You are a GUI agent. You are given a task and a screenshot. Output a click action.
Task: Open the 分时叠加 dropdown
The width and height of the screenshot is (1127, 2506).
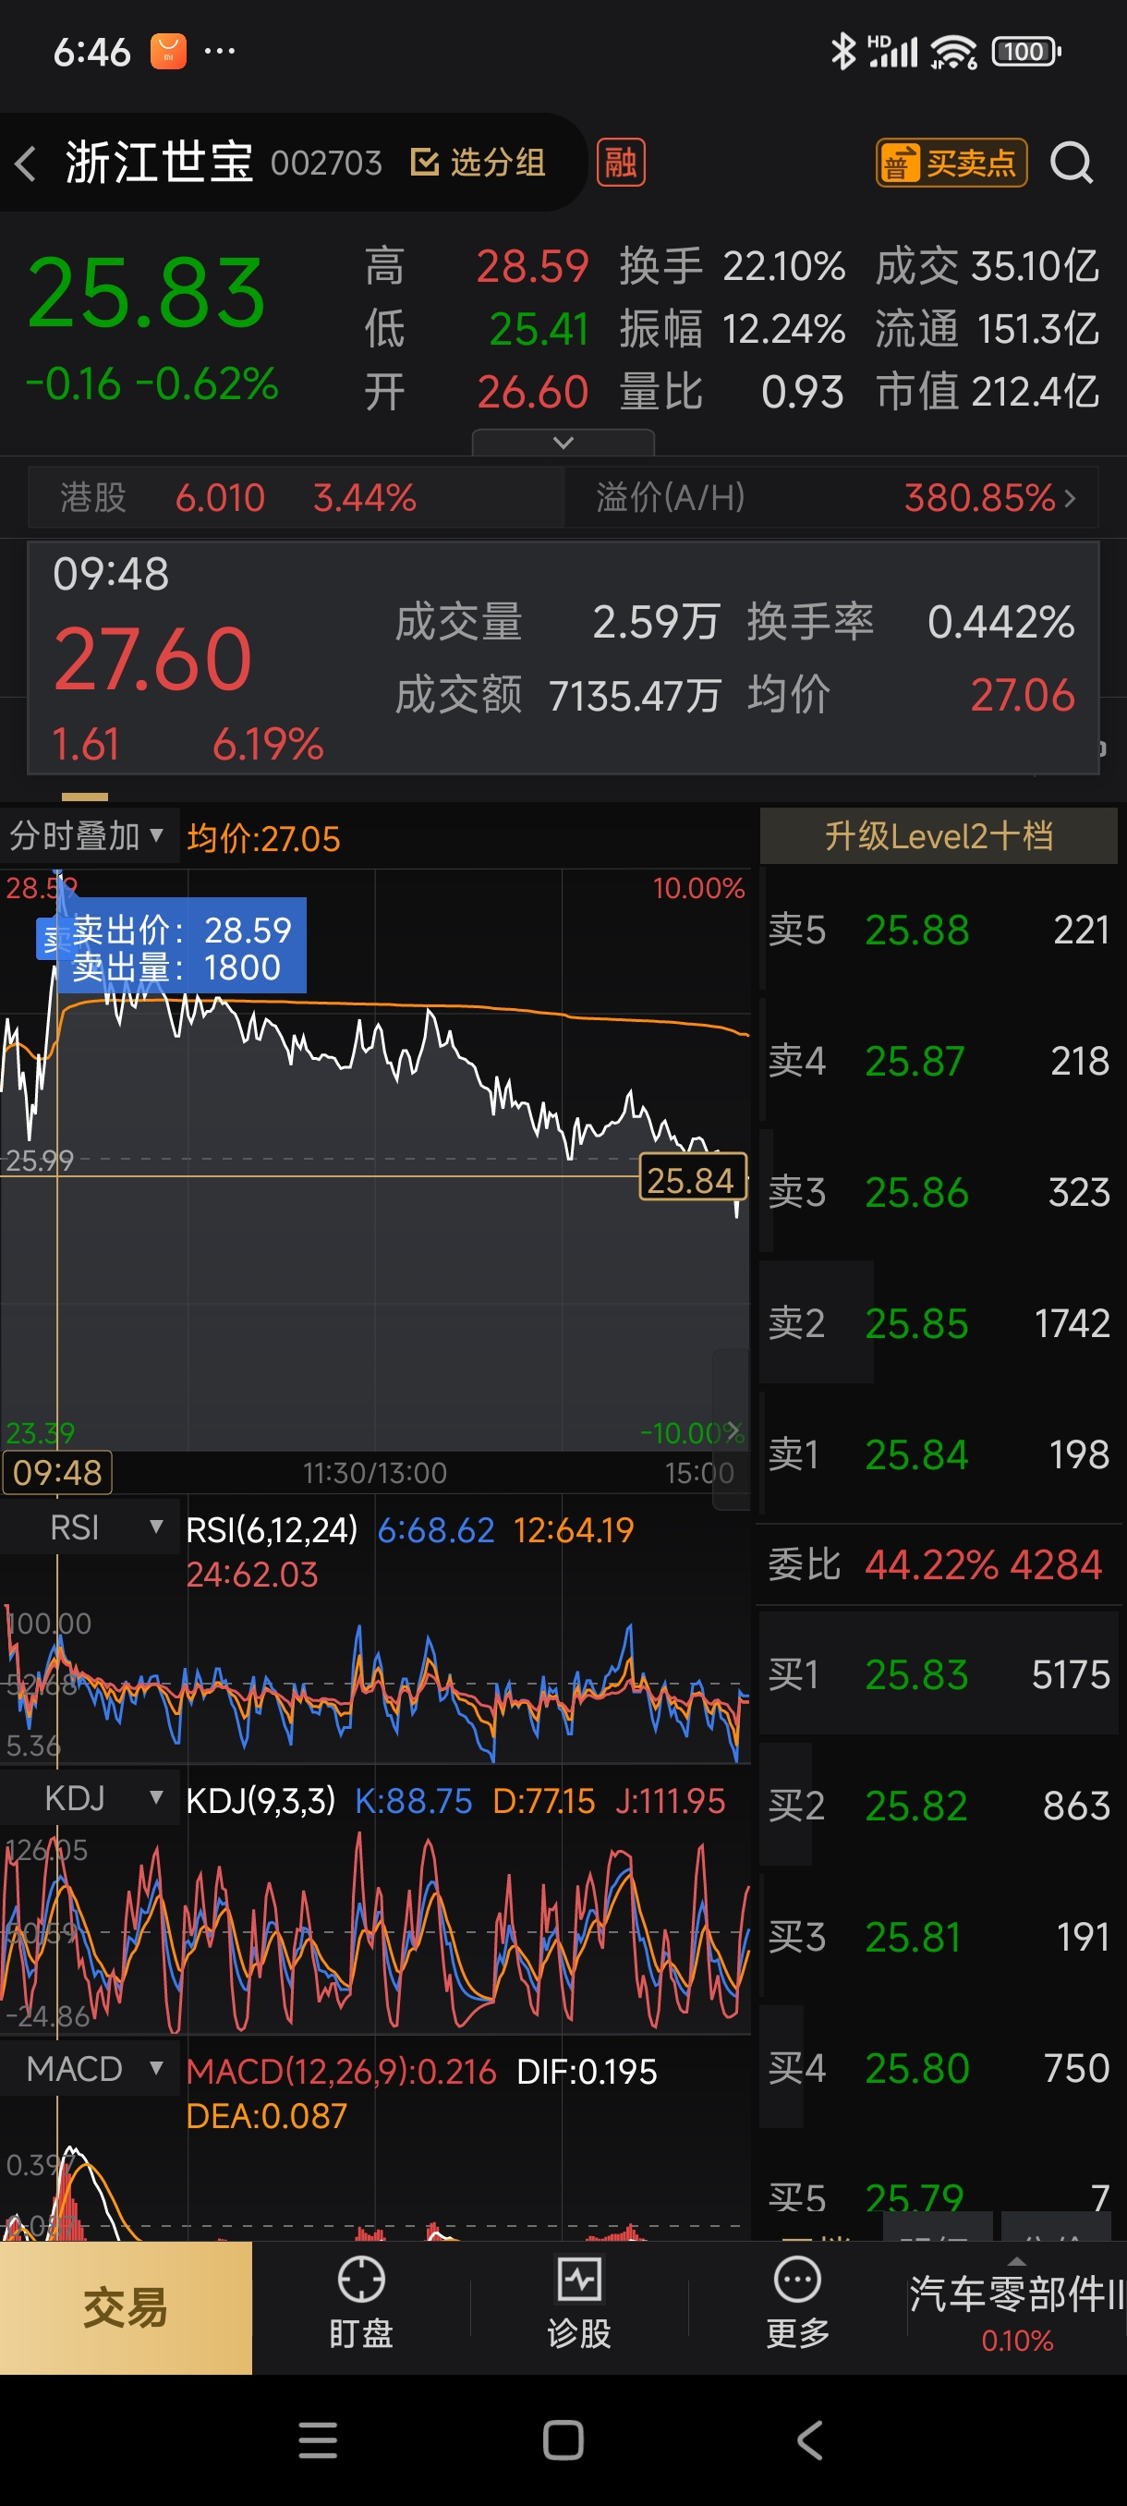coord(89,835)
